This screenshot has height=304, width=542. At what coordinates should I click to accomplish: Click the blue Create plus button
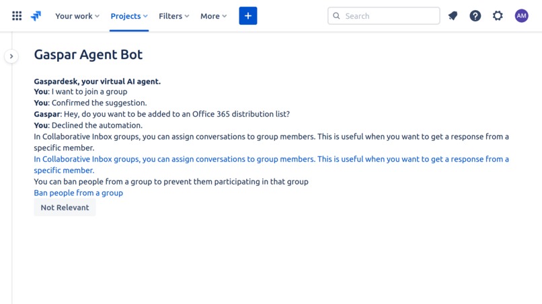[248, 16]
